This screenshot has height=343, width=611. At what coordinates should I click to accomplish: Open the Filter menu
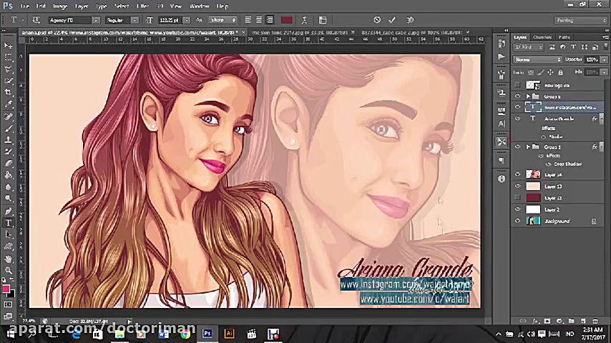(142, 6)
